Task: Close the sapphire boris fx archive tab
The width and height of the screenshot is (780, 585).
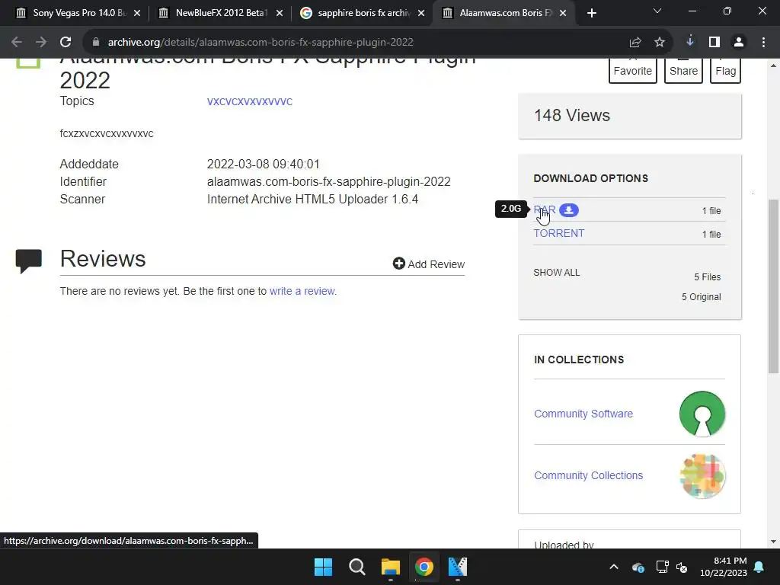Action: click(421, 13)
